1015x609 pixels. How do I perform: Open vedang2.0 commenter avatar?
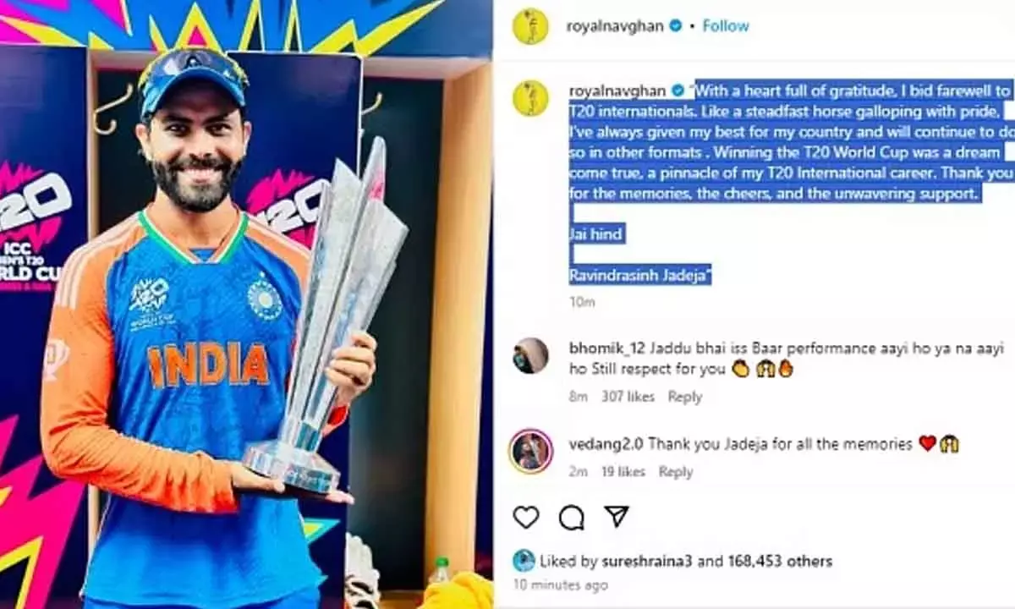pos(530,451)
